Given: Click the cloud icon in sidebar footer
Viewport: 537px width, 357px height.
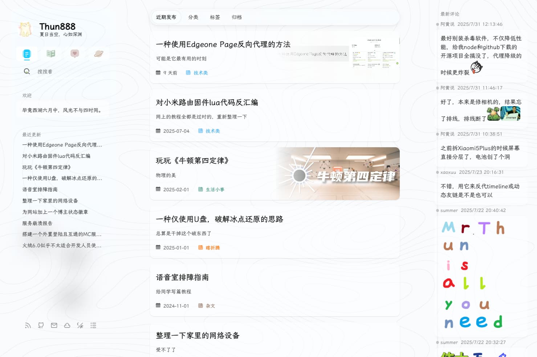Looking at the screenshot, I should click(67, 325).
